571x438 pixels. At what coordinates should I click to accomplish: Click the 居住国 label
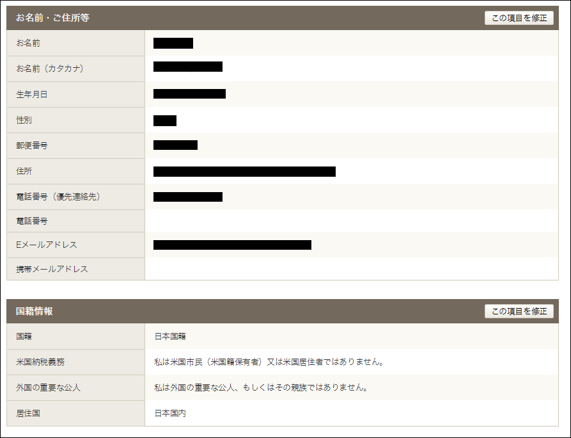(x=28, y=413)
